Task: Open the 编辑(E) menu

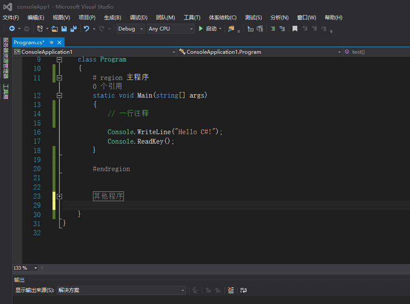Action: tap(36, 18)
